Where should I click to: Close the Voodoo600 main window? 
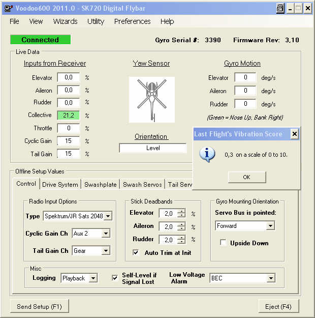tap(308, 9)
